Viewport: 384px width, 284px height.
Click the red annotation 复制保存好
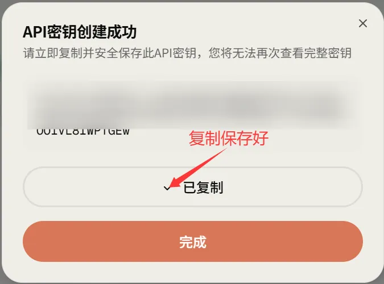point(229,139)
